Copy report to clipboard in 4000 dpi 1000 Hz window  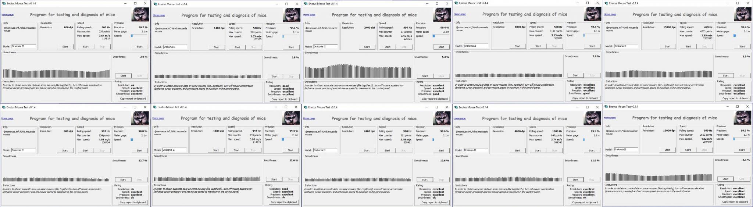(x=585, y=202)
